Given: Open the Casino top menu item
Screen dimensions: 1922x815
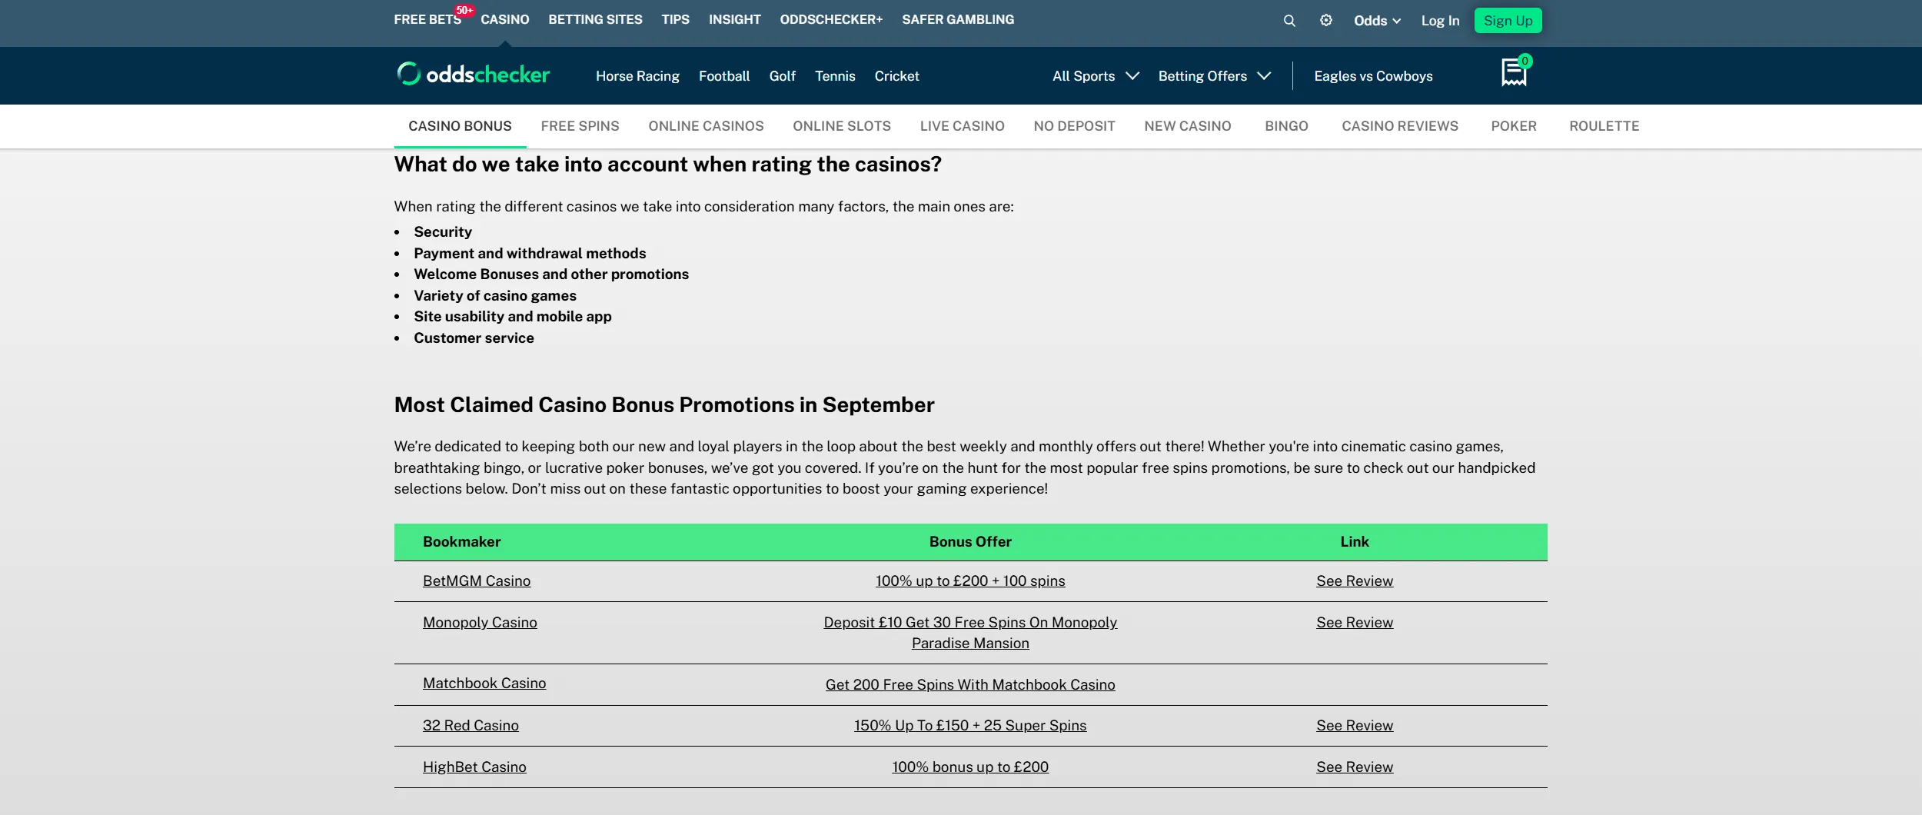Looking at the screenshot, I should (505, 19).
